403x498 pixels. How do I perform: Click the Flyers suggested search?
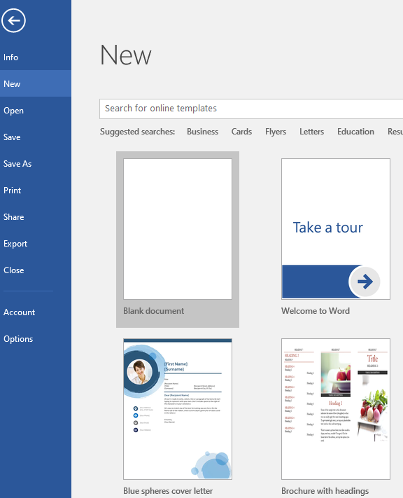pos(276,132)
